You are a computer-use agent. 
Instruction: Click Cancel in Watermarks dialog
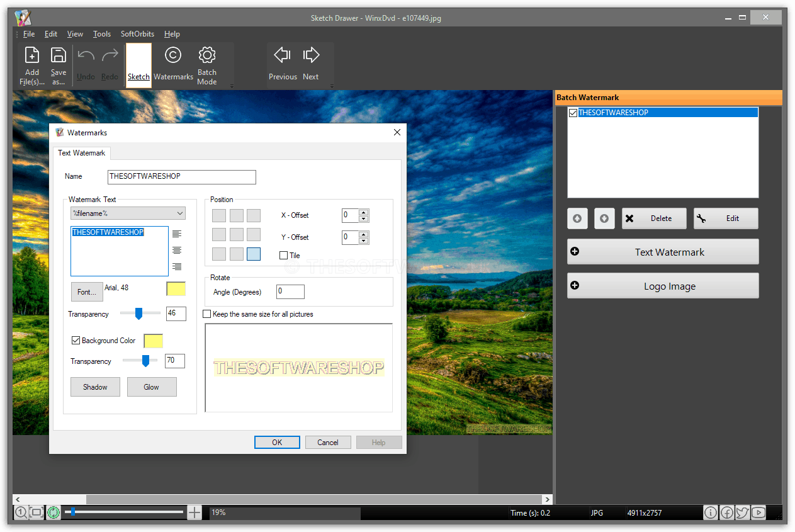(x=328, y=442)
